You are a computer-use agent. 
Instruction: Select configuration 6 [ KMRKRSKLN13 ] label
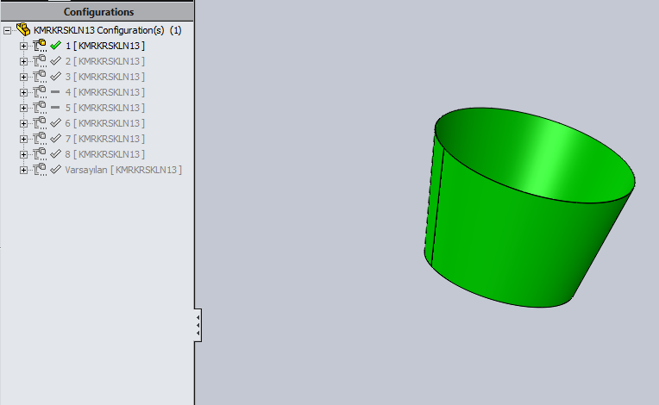click(105, 123)
